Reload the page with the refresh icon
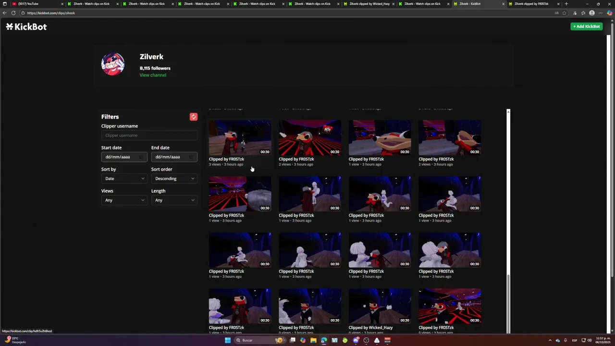The image size is (615, 346). [x=13, y=13]
